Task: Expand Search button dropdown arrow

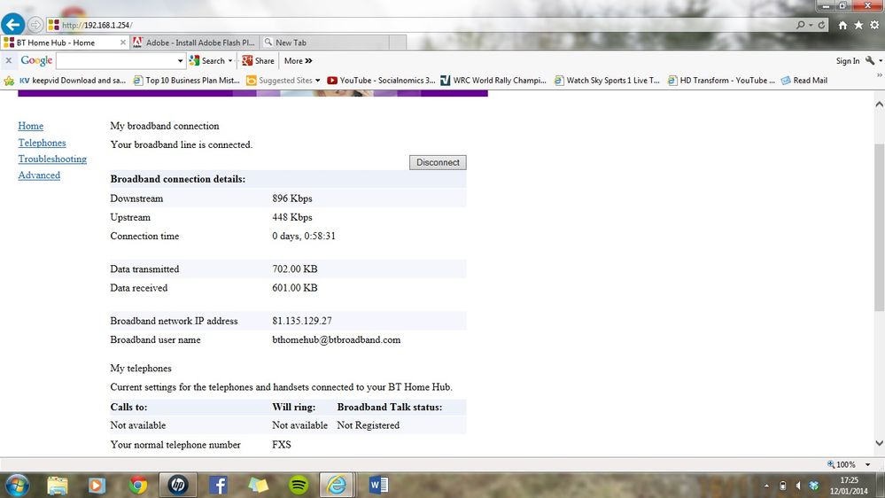Action: 230,60
